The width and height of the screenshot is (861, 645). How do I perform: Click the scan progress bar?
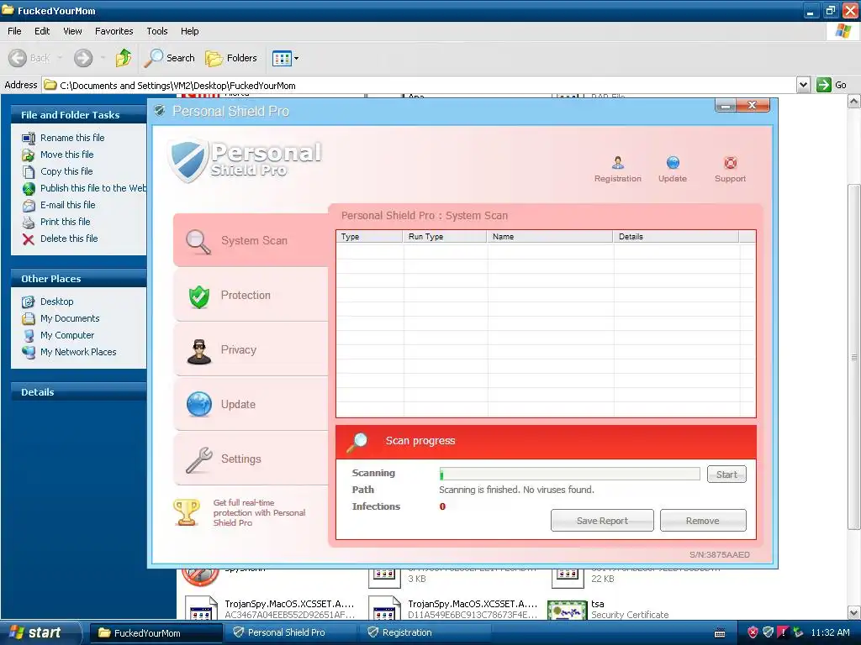tap(569, 474)
